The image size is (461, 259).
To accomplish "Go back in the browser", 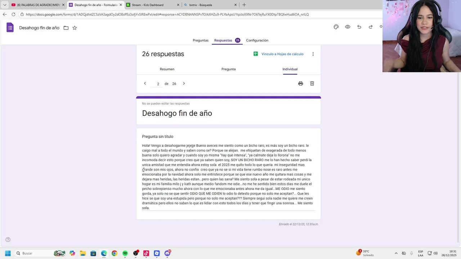I will click(x=5, y=14).
